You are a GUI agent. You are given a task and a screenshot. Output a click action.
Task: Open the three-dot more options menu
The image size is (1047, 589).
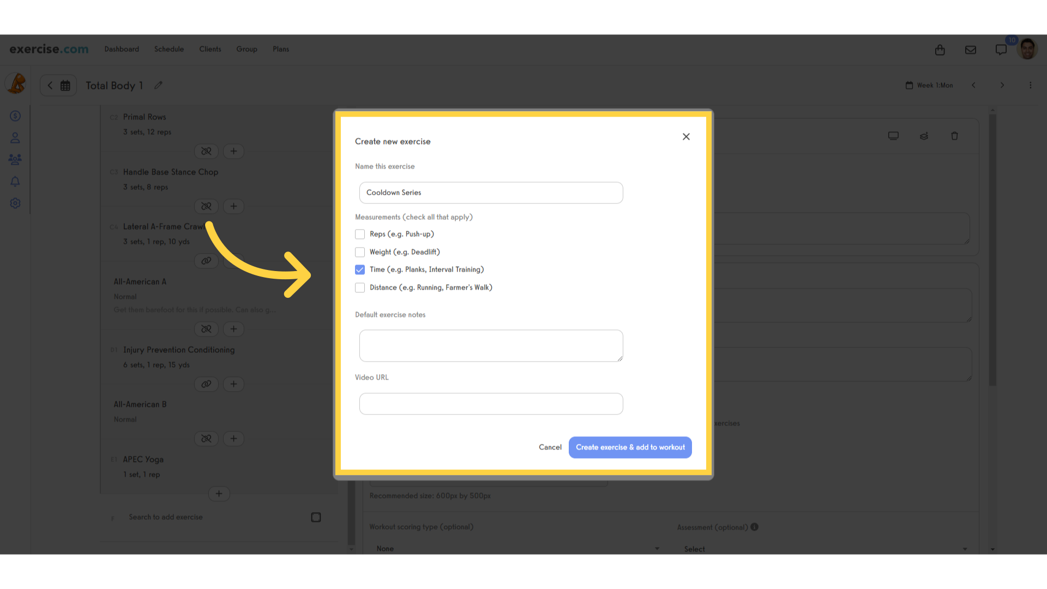(1031, 85)
